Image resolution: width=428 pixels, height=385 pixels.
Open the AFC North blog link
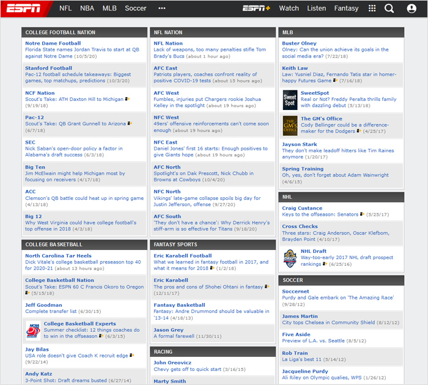pyautogui.click(x=167, y=167)
